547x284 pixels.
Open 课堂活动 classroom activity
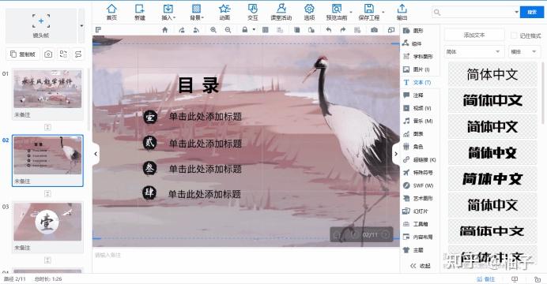click(x=281, y=12)
